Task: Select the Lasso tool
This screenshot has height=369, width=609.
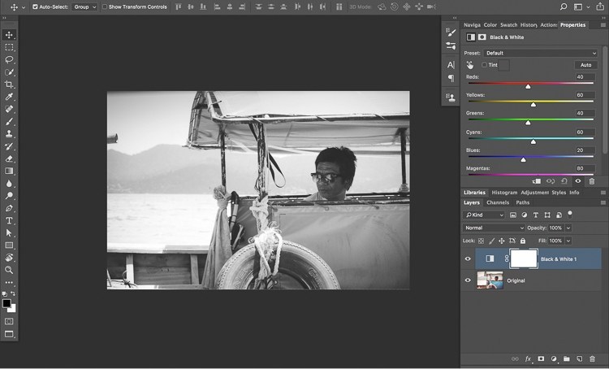Action: (x=9, y=59)
